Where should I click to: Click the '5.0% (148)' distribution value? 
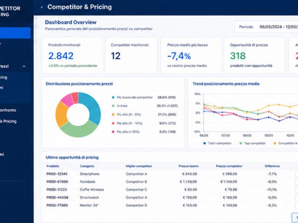click(167, 132)
